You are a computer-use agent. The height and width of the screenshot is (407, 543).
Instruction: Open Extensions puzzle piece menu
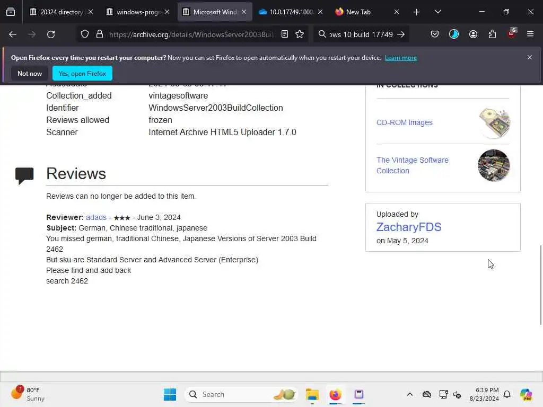click(492, 34)
